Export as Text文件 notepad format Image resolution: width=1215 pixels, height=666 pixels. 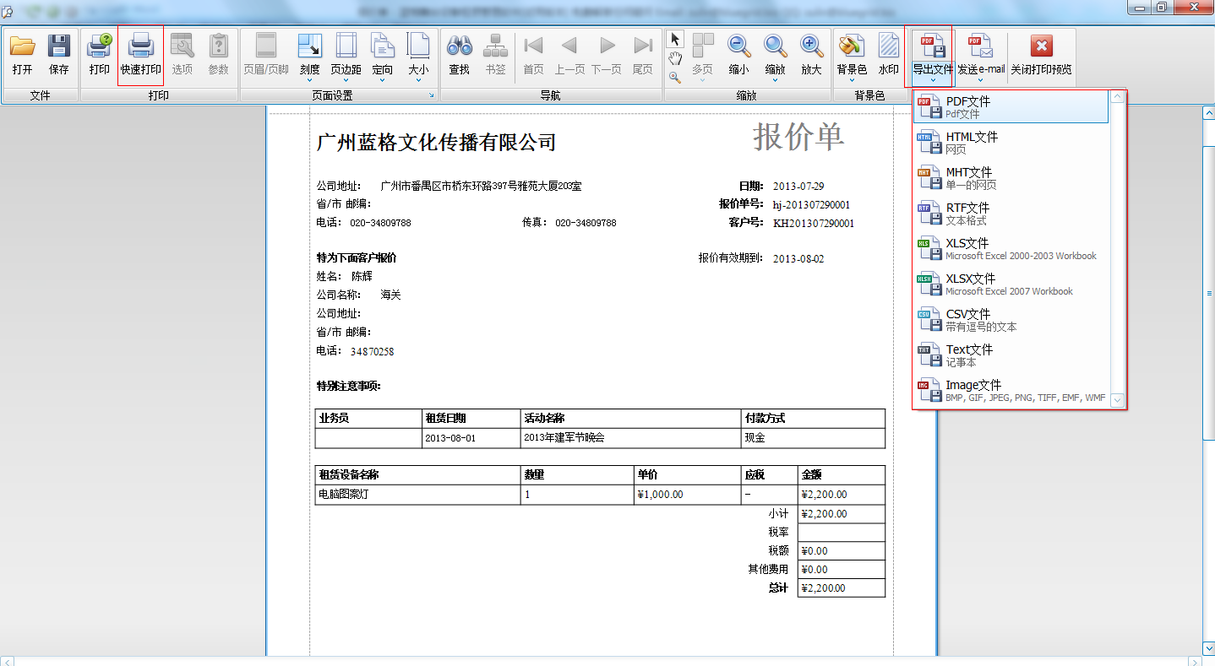tap(1011, 355)
